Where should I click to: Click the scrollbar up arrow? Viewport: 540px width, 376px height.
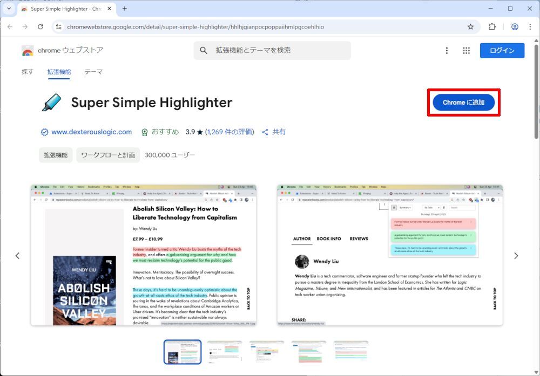[x=536, y=40]
